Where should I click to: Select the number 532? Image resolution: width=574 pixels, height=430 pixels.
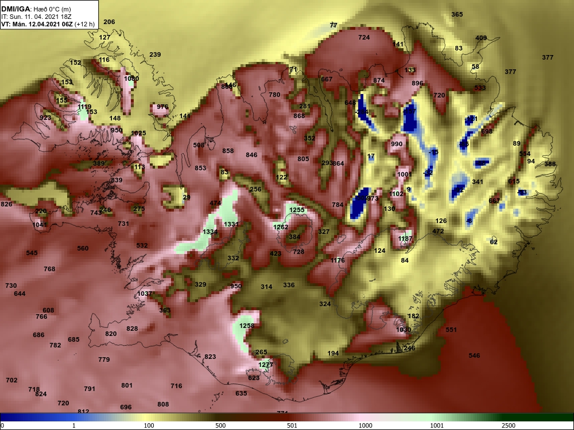(142, 246)
